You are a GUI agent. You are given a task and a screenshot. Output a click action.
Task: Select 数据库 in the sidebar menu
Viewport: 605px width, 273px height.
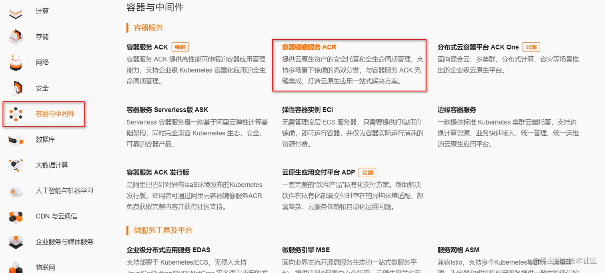pos(45,140)
